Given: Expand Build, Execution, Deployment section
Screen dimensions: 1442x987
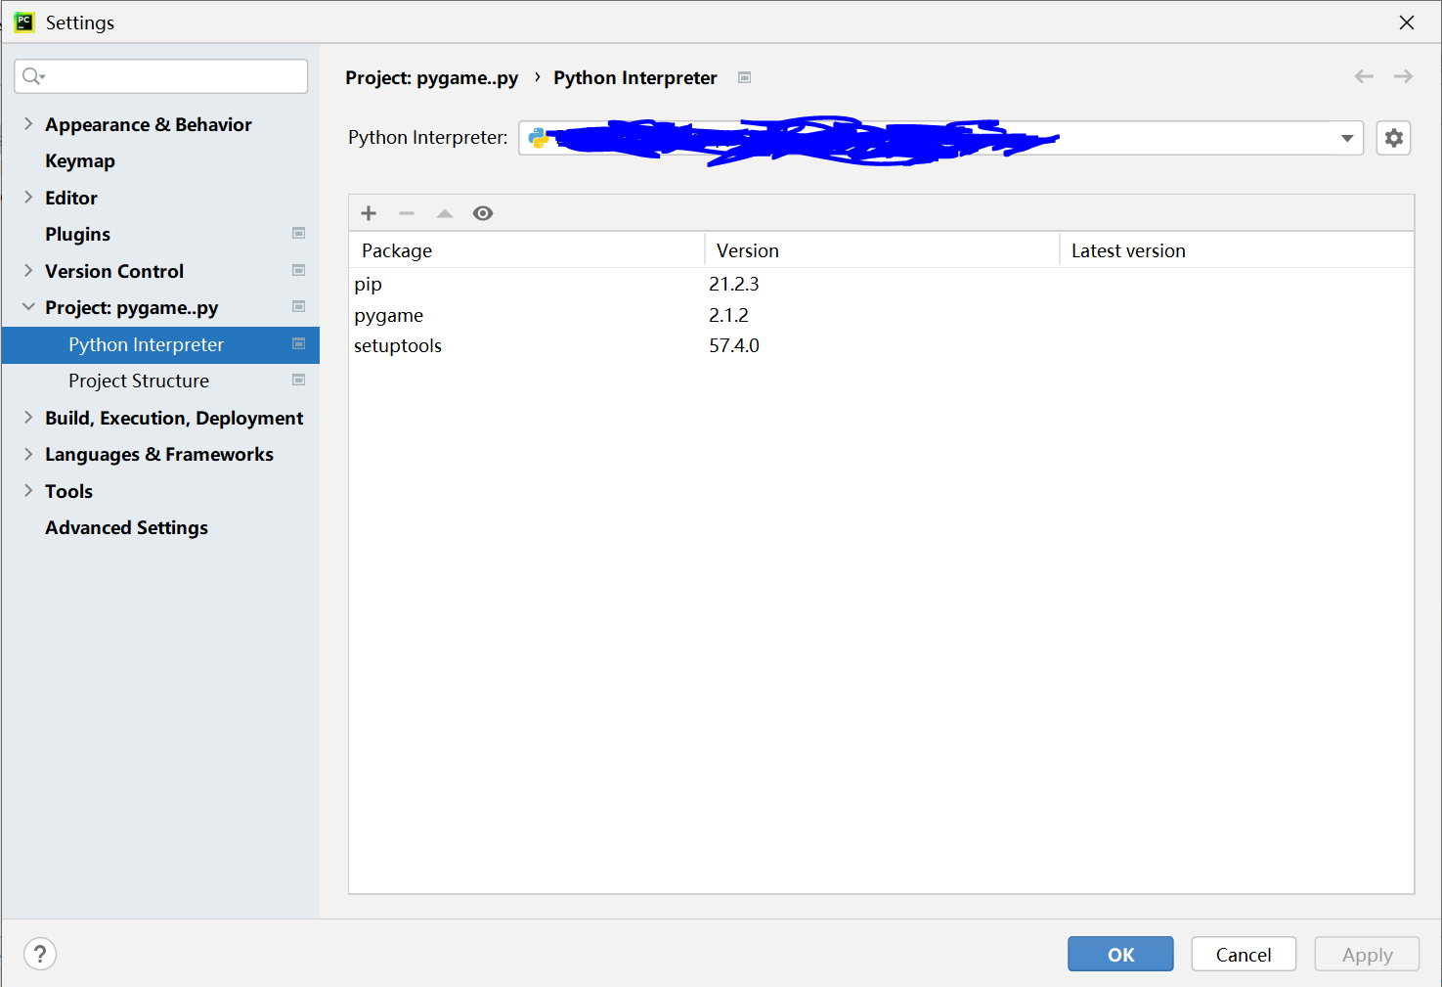Looking at the screenshot, I should tap(28, 417).
